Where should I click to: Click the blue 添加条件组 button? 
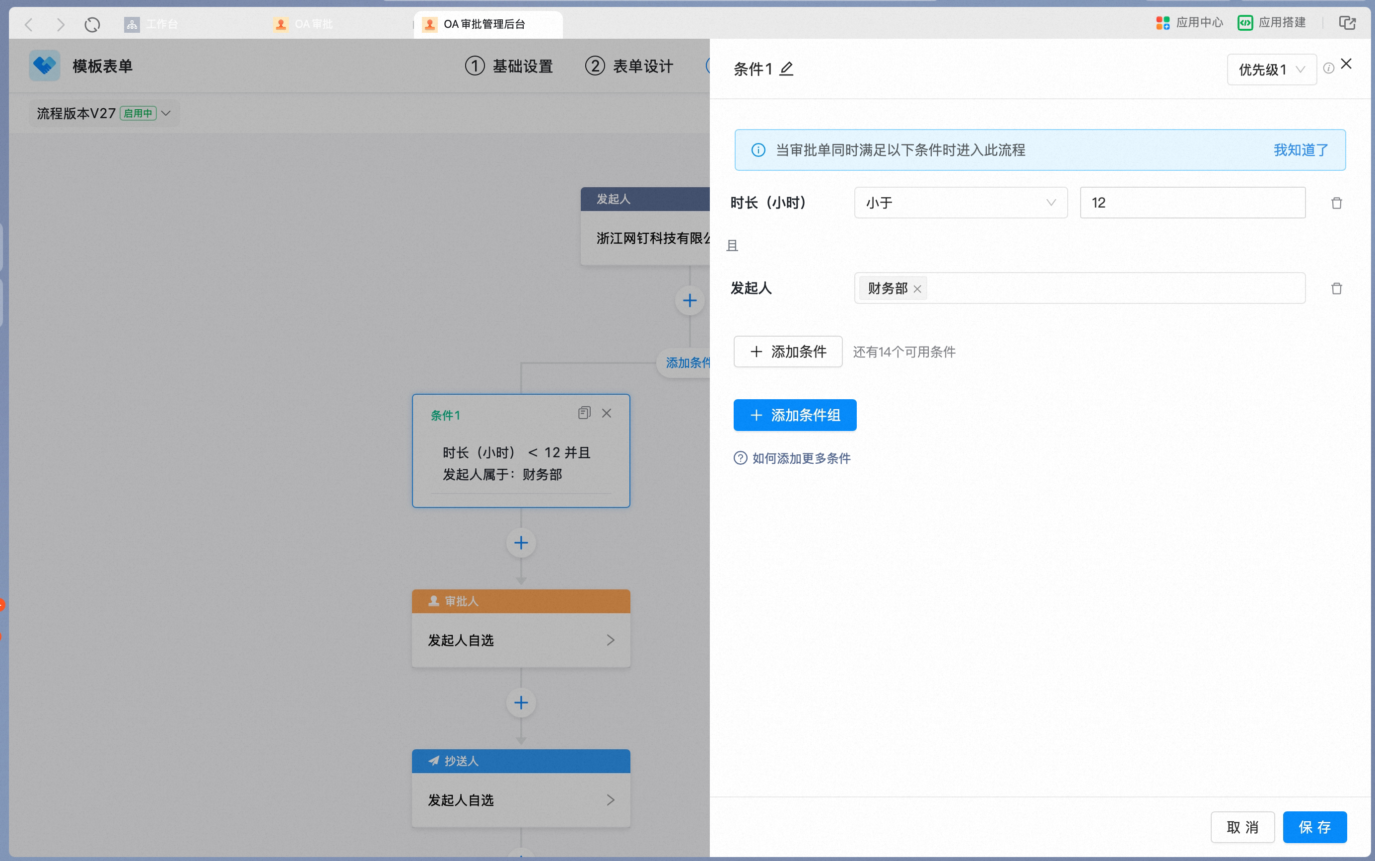pos(795,415)
